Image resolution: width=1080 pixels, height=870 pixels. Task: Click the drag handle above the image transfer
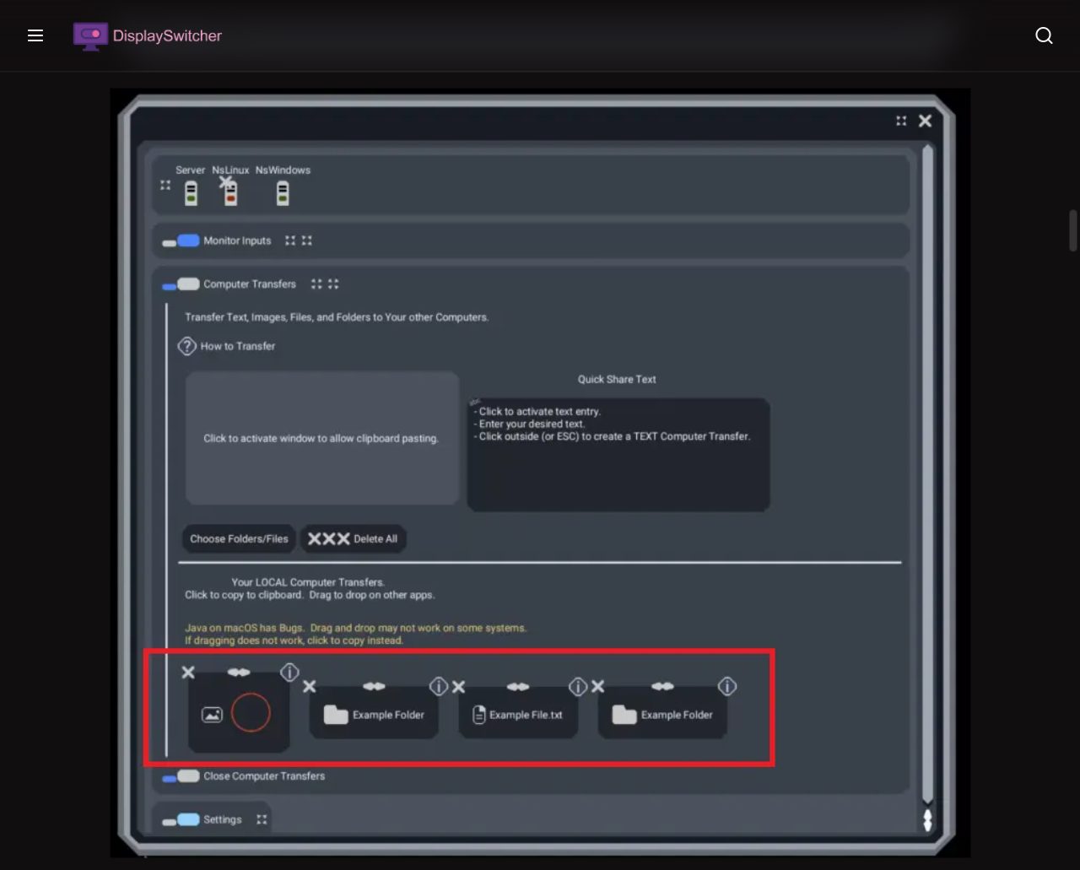point(239,673)
